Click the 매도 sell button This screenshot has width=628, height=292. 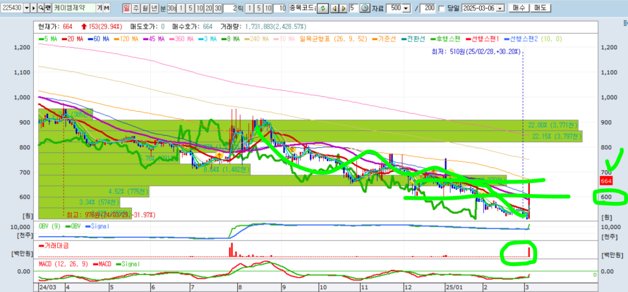(540, 8)
